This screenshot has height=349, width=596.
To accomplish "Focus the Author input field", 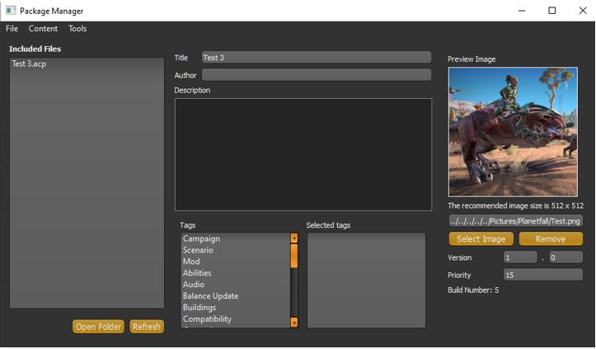I will point(316,75).
